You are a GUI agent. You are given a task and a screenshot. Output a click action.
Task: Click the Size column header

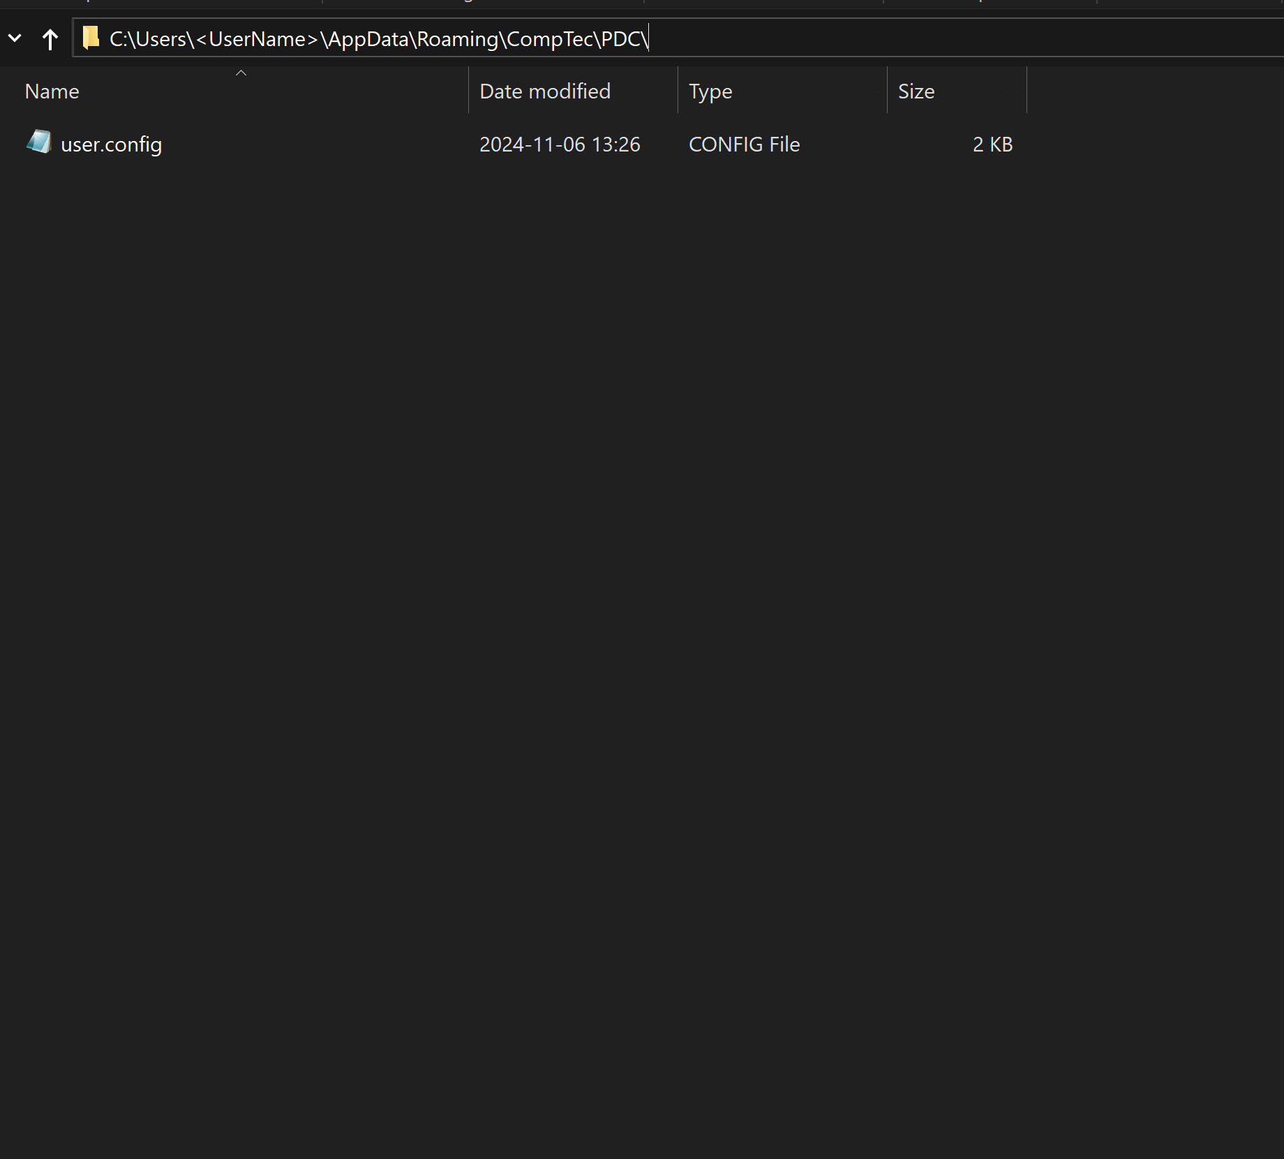916,91
